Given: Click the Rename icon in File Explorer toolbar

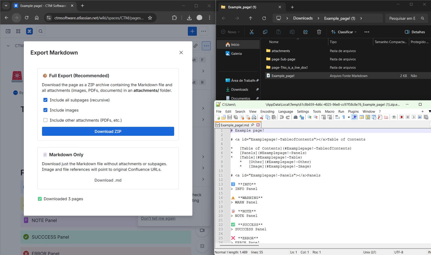Looking at the screenshot, I should pos(292,32).
